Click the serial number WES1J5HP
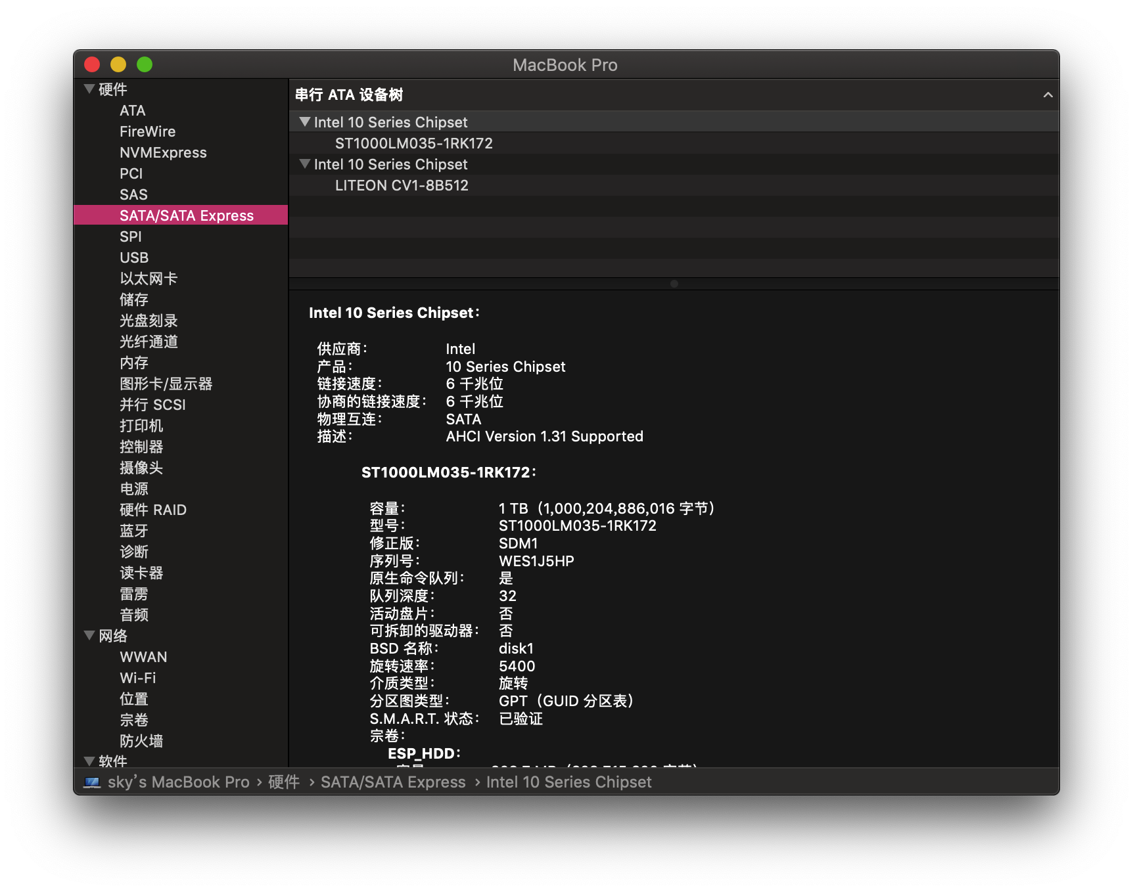The width and height of the screenshot is (1133, 892). pos(536,561)
